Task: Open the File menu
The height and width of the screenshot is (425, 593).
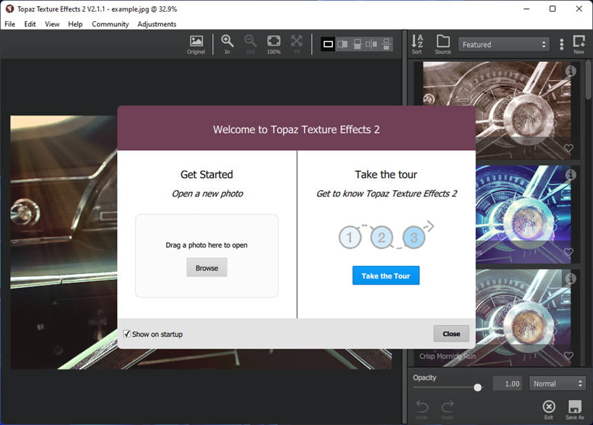Action: coord(10,24)
